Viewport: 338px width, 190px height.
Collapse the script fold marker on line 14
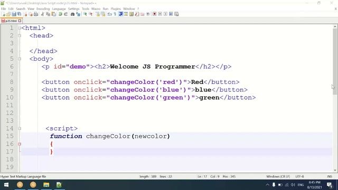pyautogui.click(x=20, y=128)
